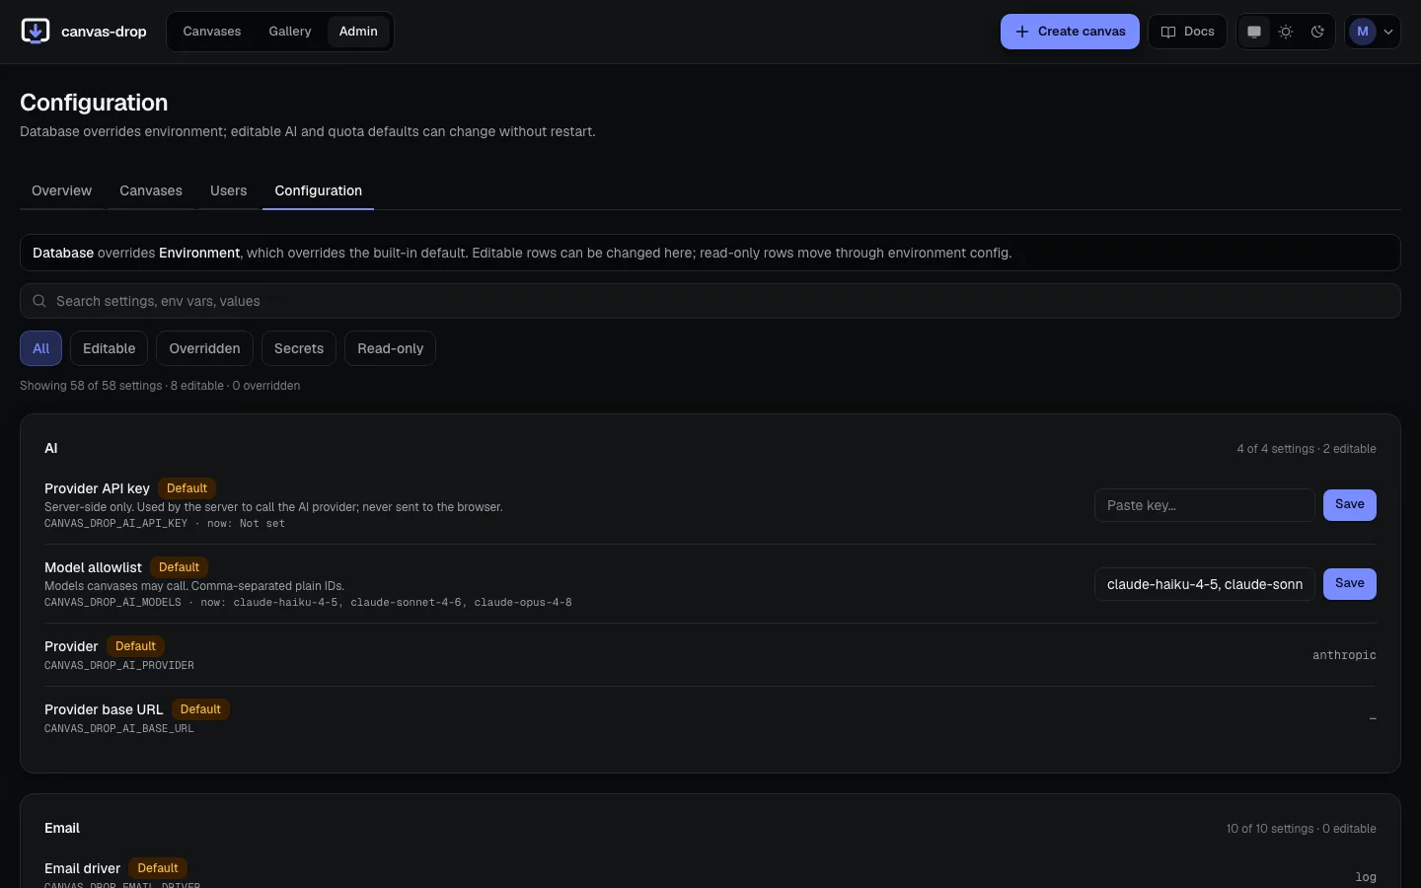
Task: Open the Canvases nav item
Action: tap(212, 32)
